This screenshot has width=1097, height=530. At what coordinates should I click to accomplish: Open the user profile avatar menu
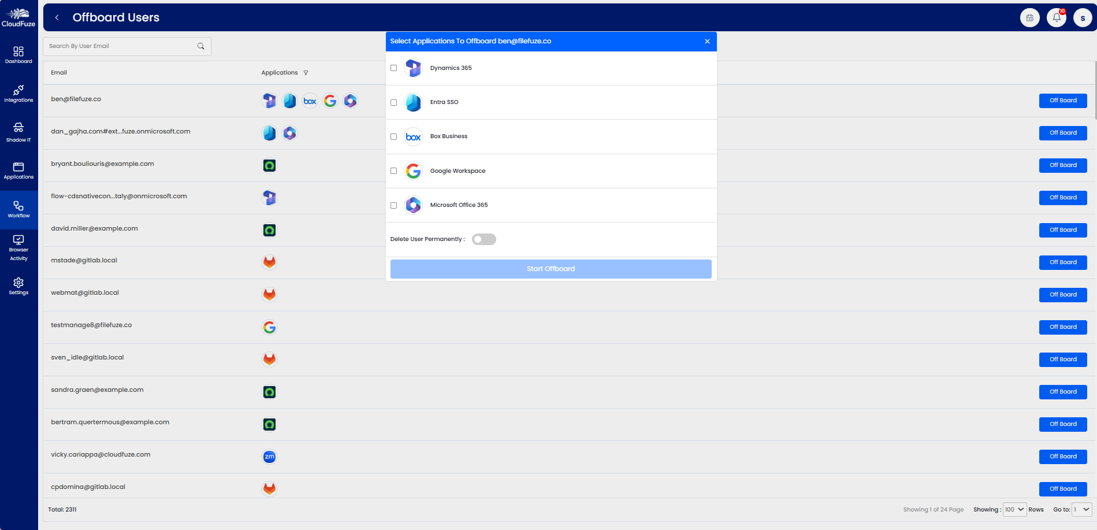pos(1083,18)
